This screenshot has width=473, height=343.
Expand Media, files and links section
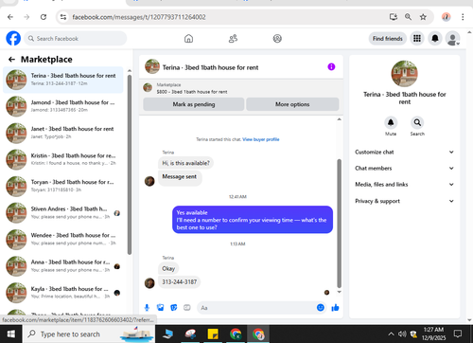tap(405, 185)
